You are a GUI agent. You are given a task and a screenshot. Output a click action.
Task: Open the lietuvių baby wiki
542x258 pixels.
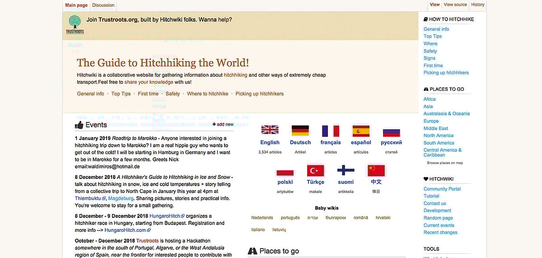tap(279, 230)
